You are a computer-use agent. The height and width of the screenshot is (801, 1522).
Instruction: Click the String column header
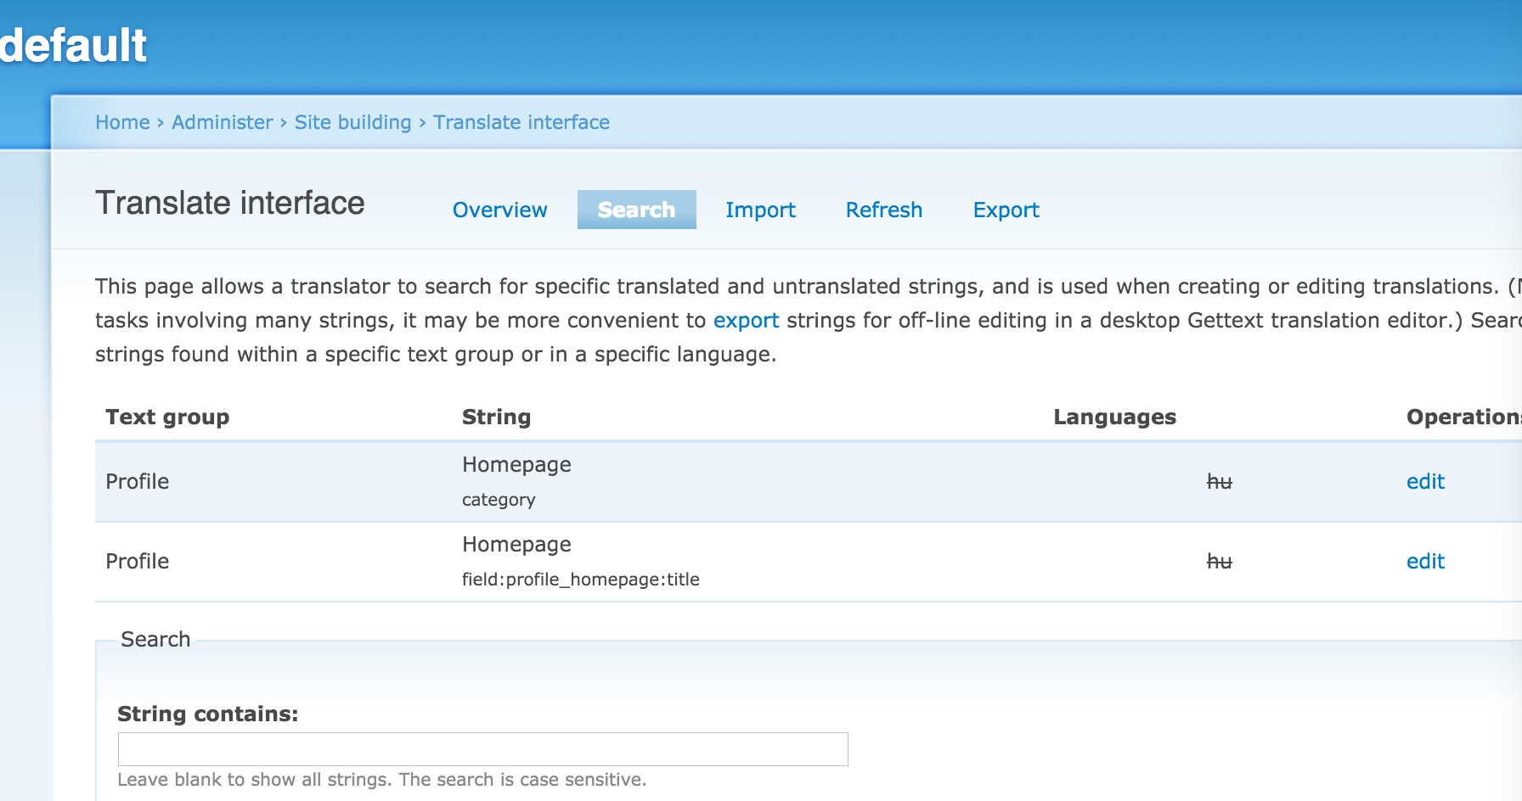click(x=497, y=417)
